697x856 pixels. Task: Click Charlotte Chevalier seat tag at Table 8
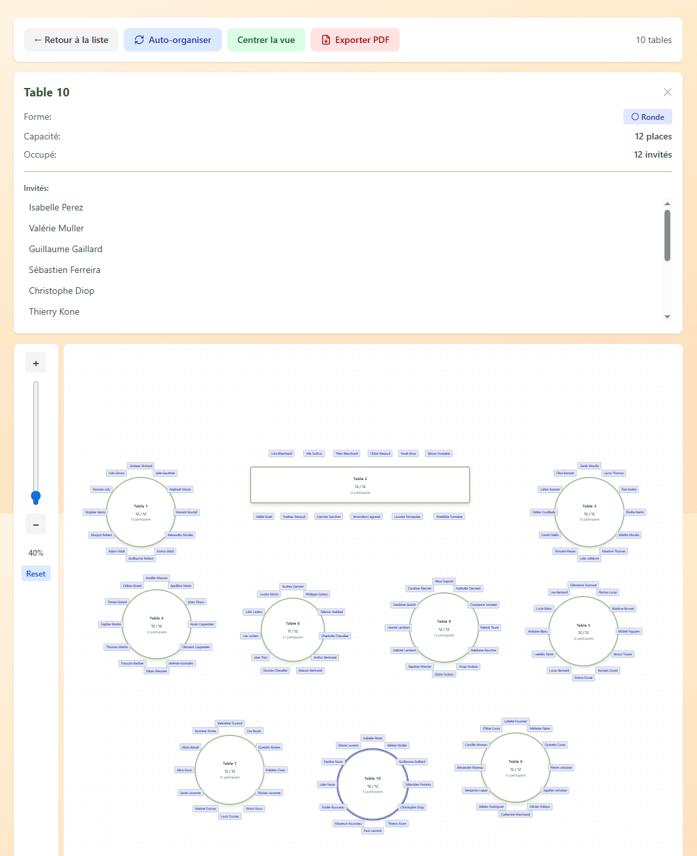click(x=335, y=636)
